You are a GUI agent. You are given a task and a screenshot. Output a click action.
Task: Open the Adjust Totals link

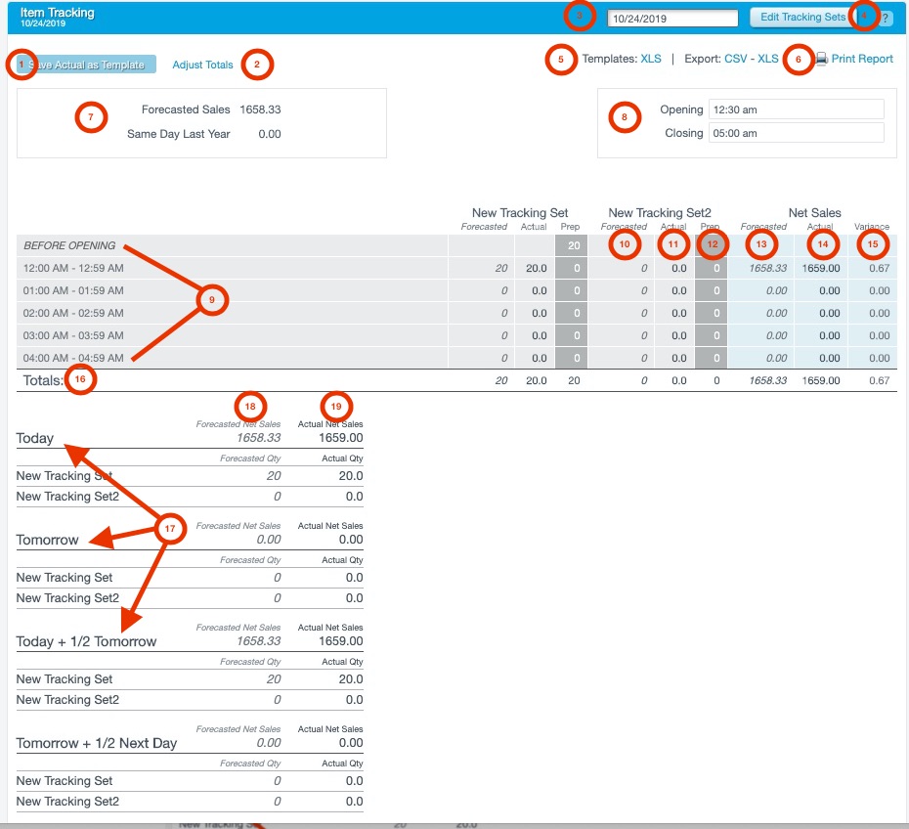click(203, 65)
